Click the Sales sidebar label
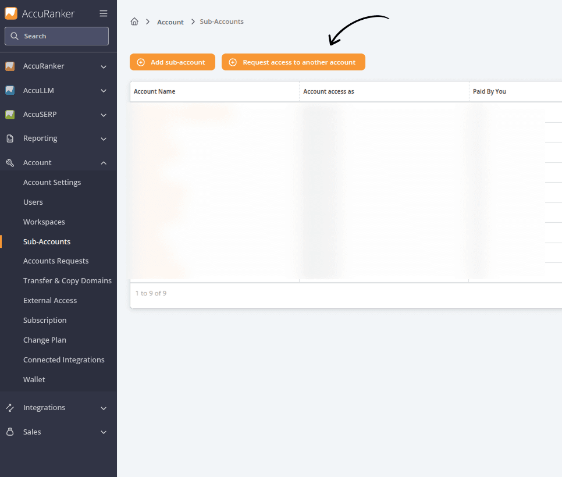The width and height of the screenshot is (562, 477). [x=32, y=432]
